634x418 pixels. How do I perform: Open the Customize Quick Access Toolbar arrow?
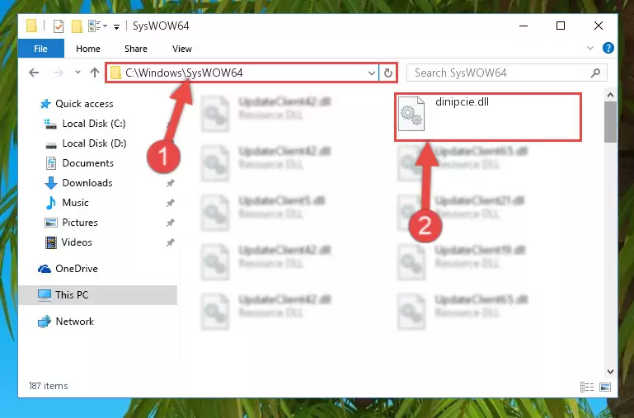[116, 27]
